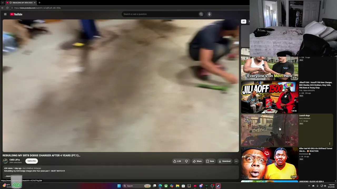Click the YouTube search input field

click(160, 14)
